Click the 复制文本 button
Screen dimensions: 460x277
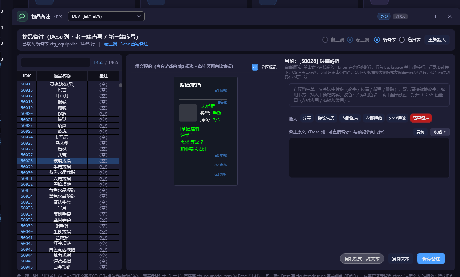(x=401, y=258)
